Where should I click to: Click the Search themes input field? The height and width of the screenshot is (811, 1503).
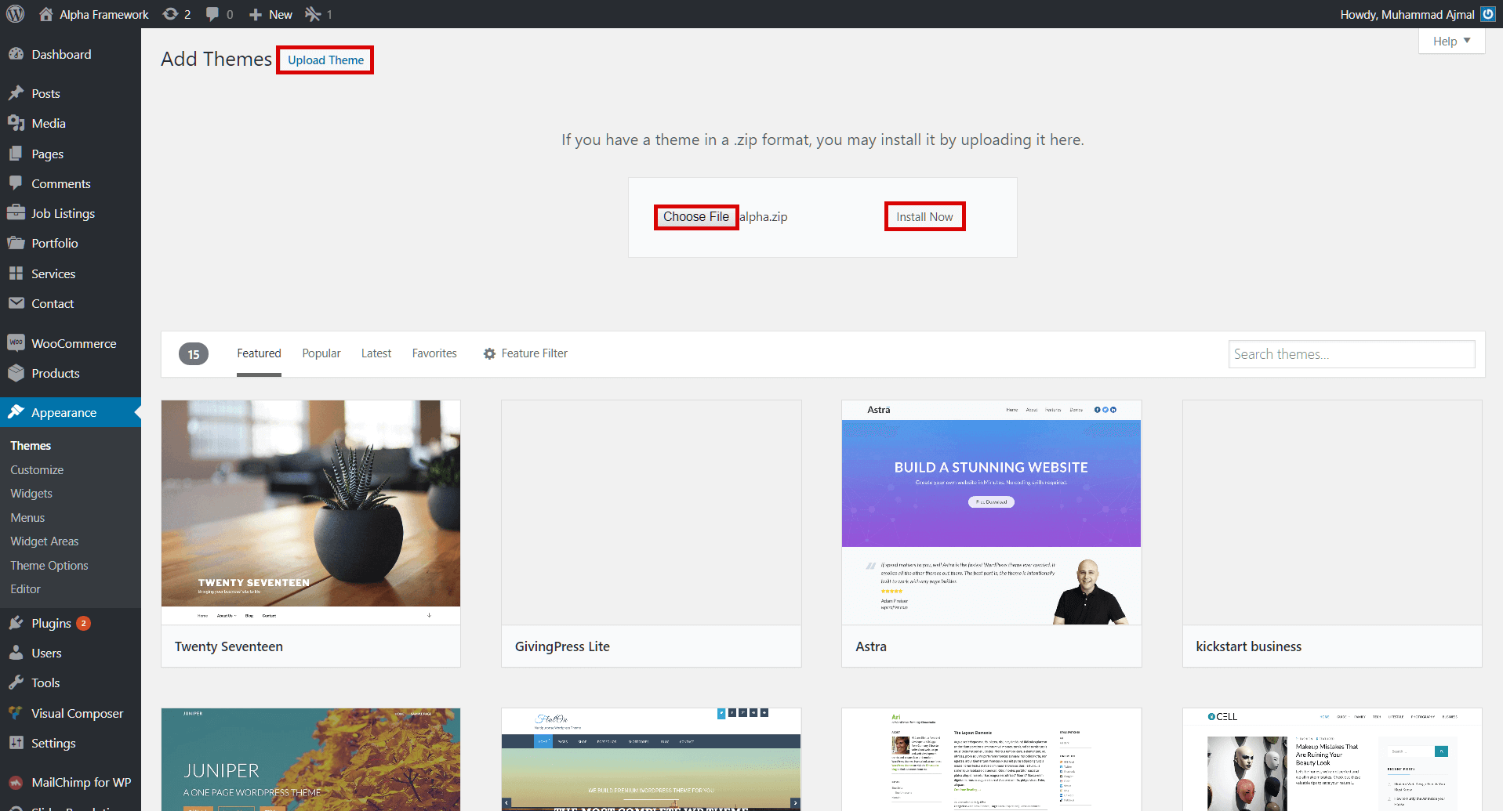pyautogui.click(x=1351, y=353)
